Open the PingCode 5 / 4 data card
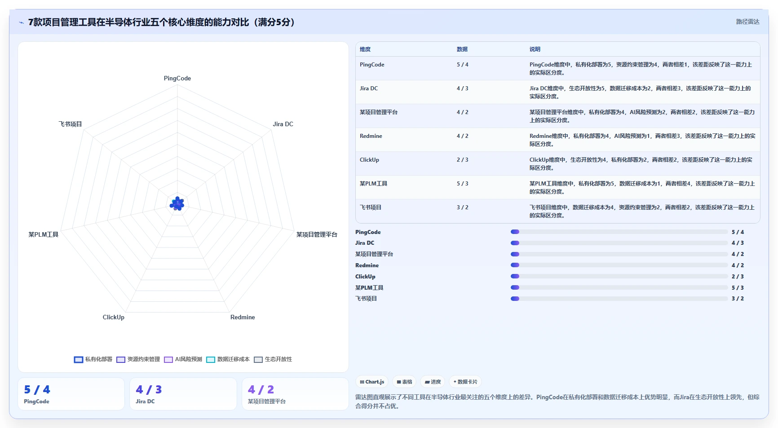The image size is (778, 428). [71, 394]
